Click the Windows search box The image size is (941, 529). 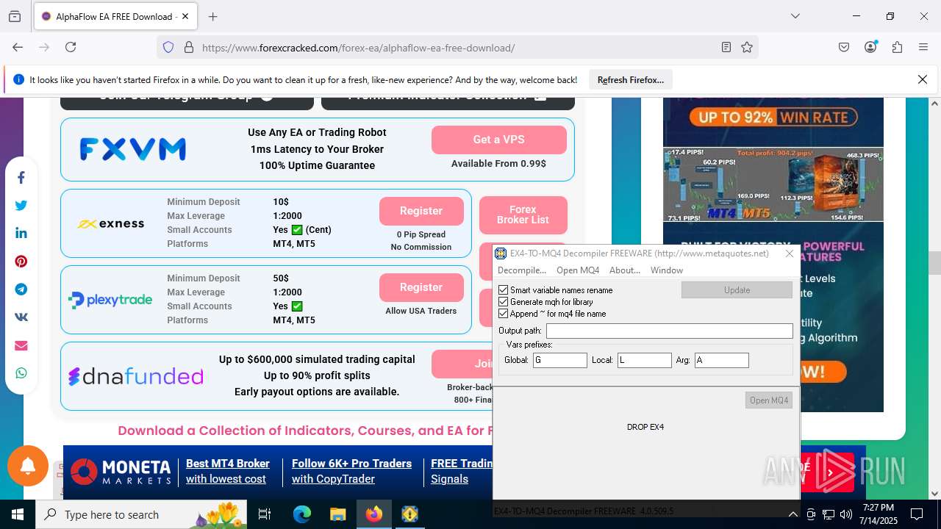click(x=140, y=514)
